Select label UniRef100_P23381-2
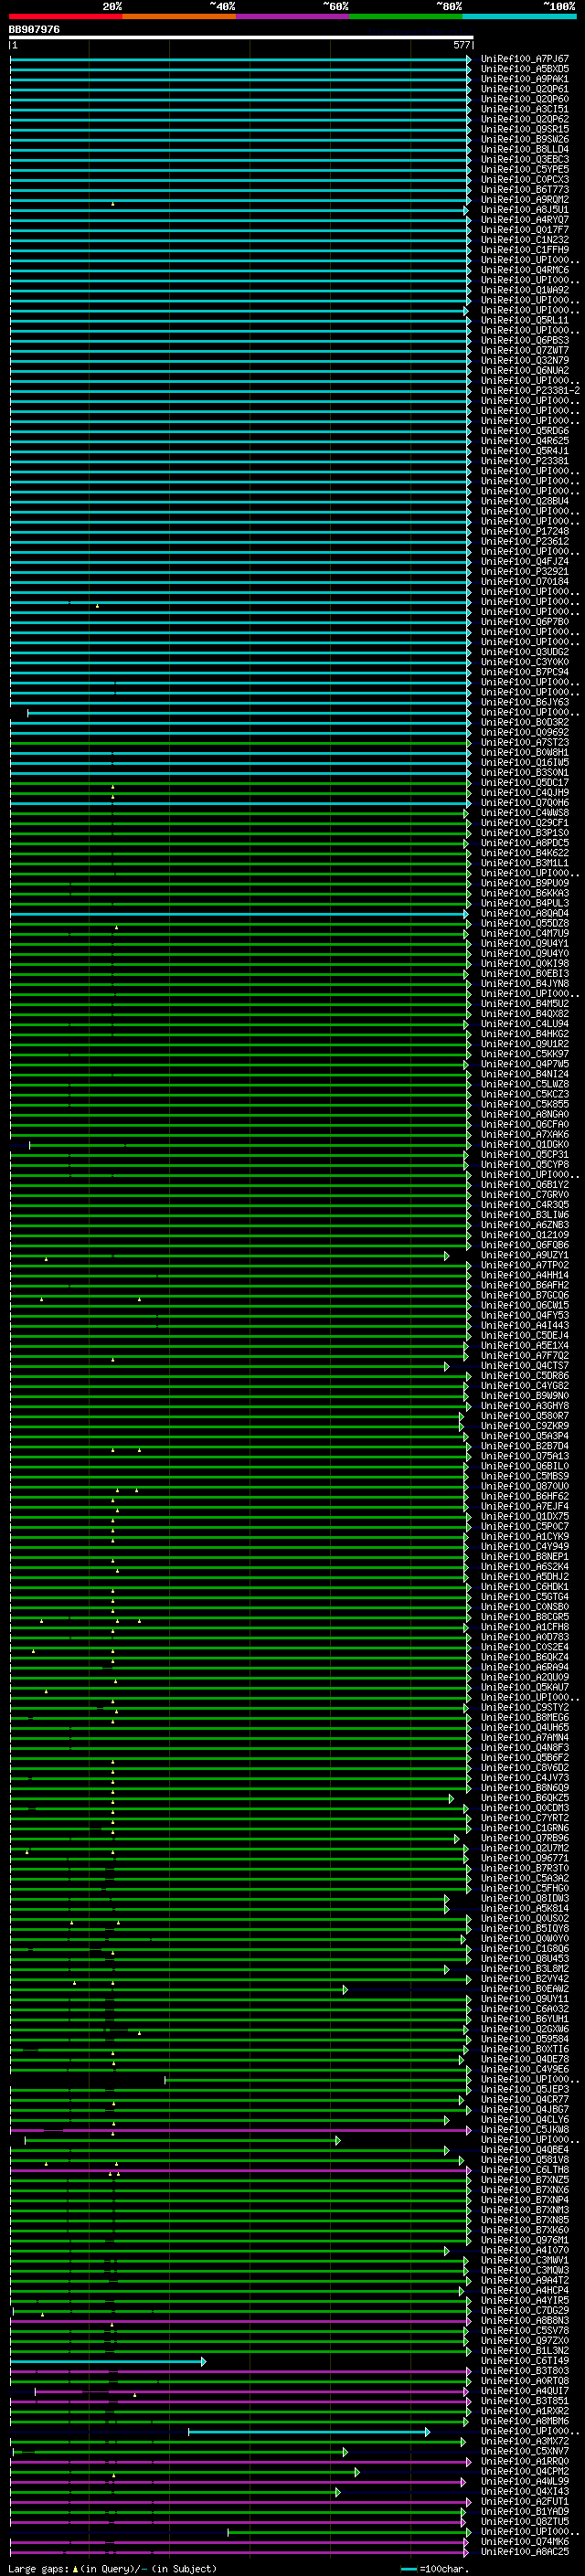This screenshot has width=585, height=2576. 530,391
